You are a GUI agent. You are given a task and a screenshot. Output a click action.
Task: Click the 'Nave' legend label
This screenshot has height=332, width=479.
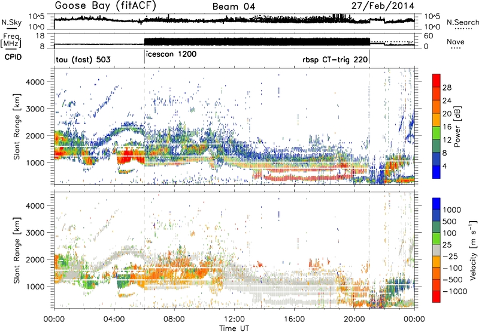pos(456,41)
